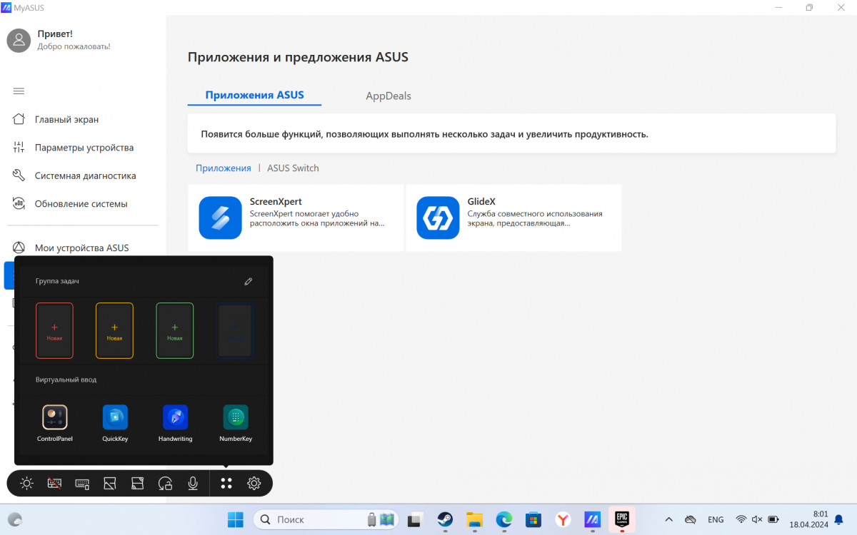Switch to Приложения ASUS tab
857x535 pixels.
click(x=254, y=96)
